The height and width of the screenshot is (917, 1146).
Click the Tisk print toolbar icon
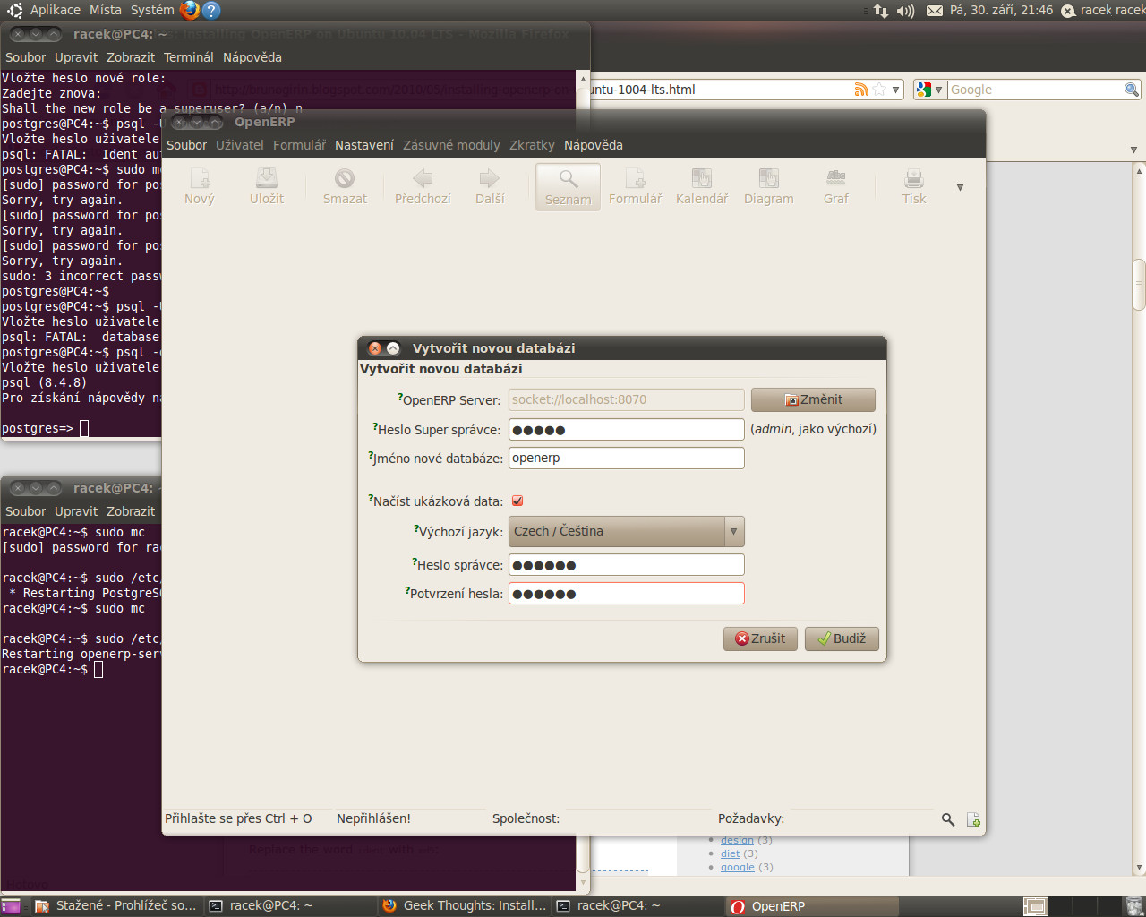coord(914,187)
